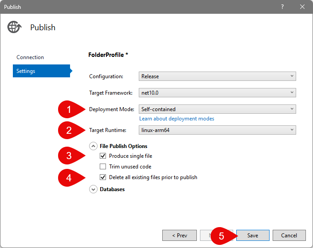Close the Publish dialog window
Screen dimensions: 313x248
click(x=302, y=7)
